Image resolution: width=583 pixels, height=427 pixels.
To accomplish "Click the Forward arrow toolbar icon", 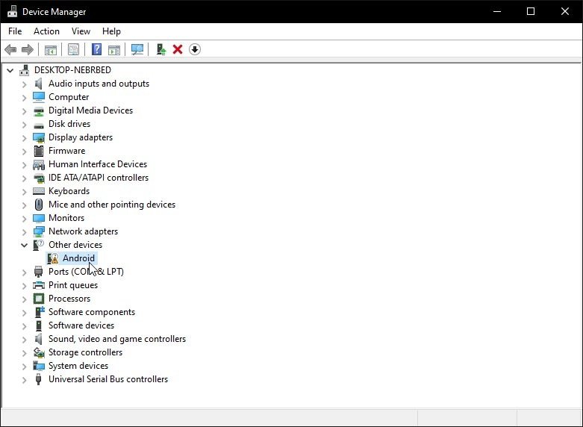I will 28,49.
